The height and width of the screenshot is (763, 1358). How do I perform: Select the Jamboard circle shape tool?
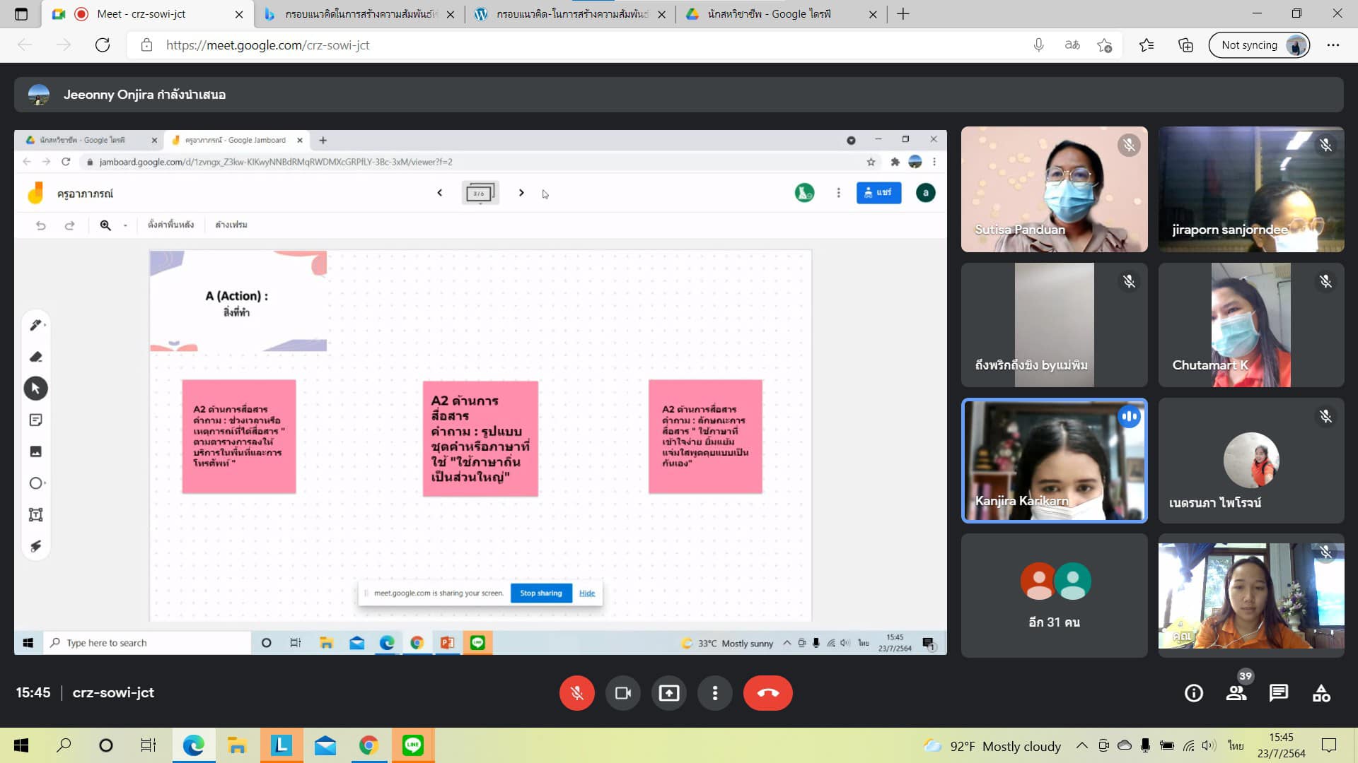[36, 483]
